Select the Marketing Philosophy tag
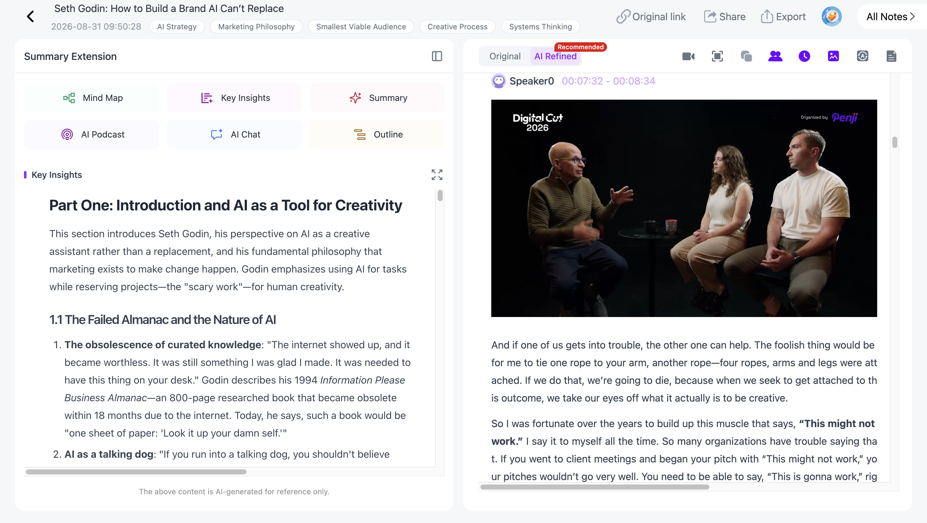Screen dimensions: 927x523 click(x=256, y=26)
